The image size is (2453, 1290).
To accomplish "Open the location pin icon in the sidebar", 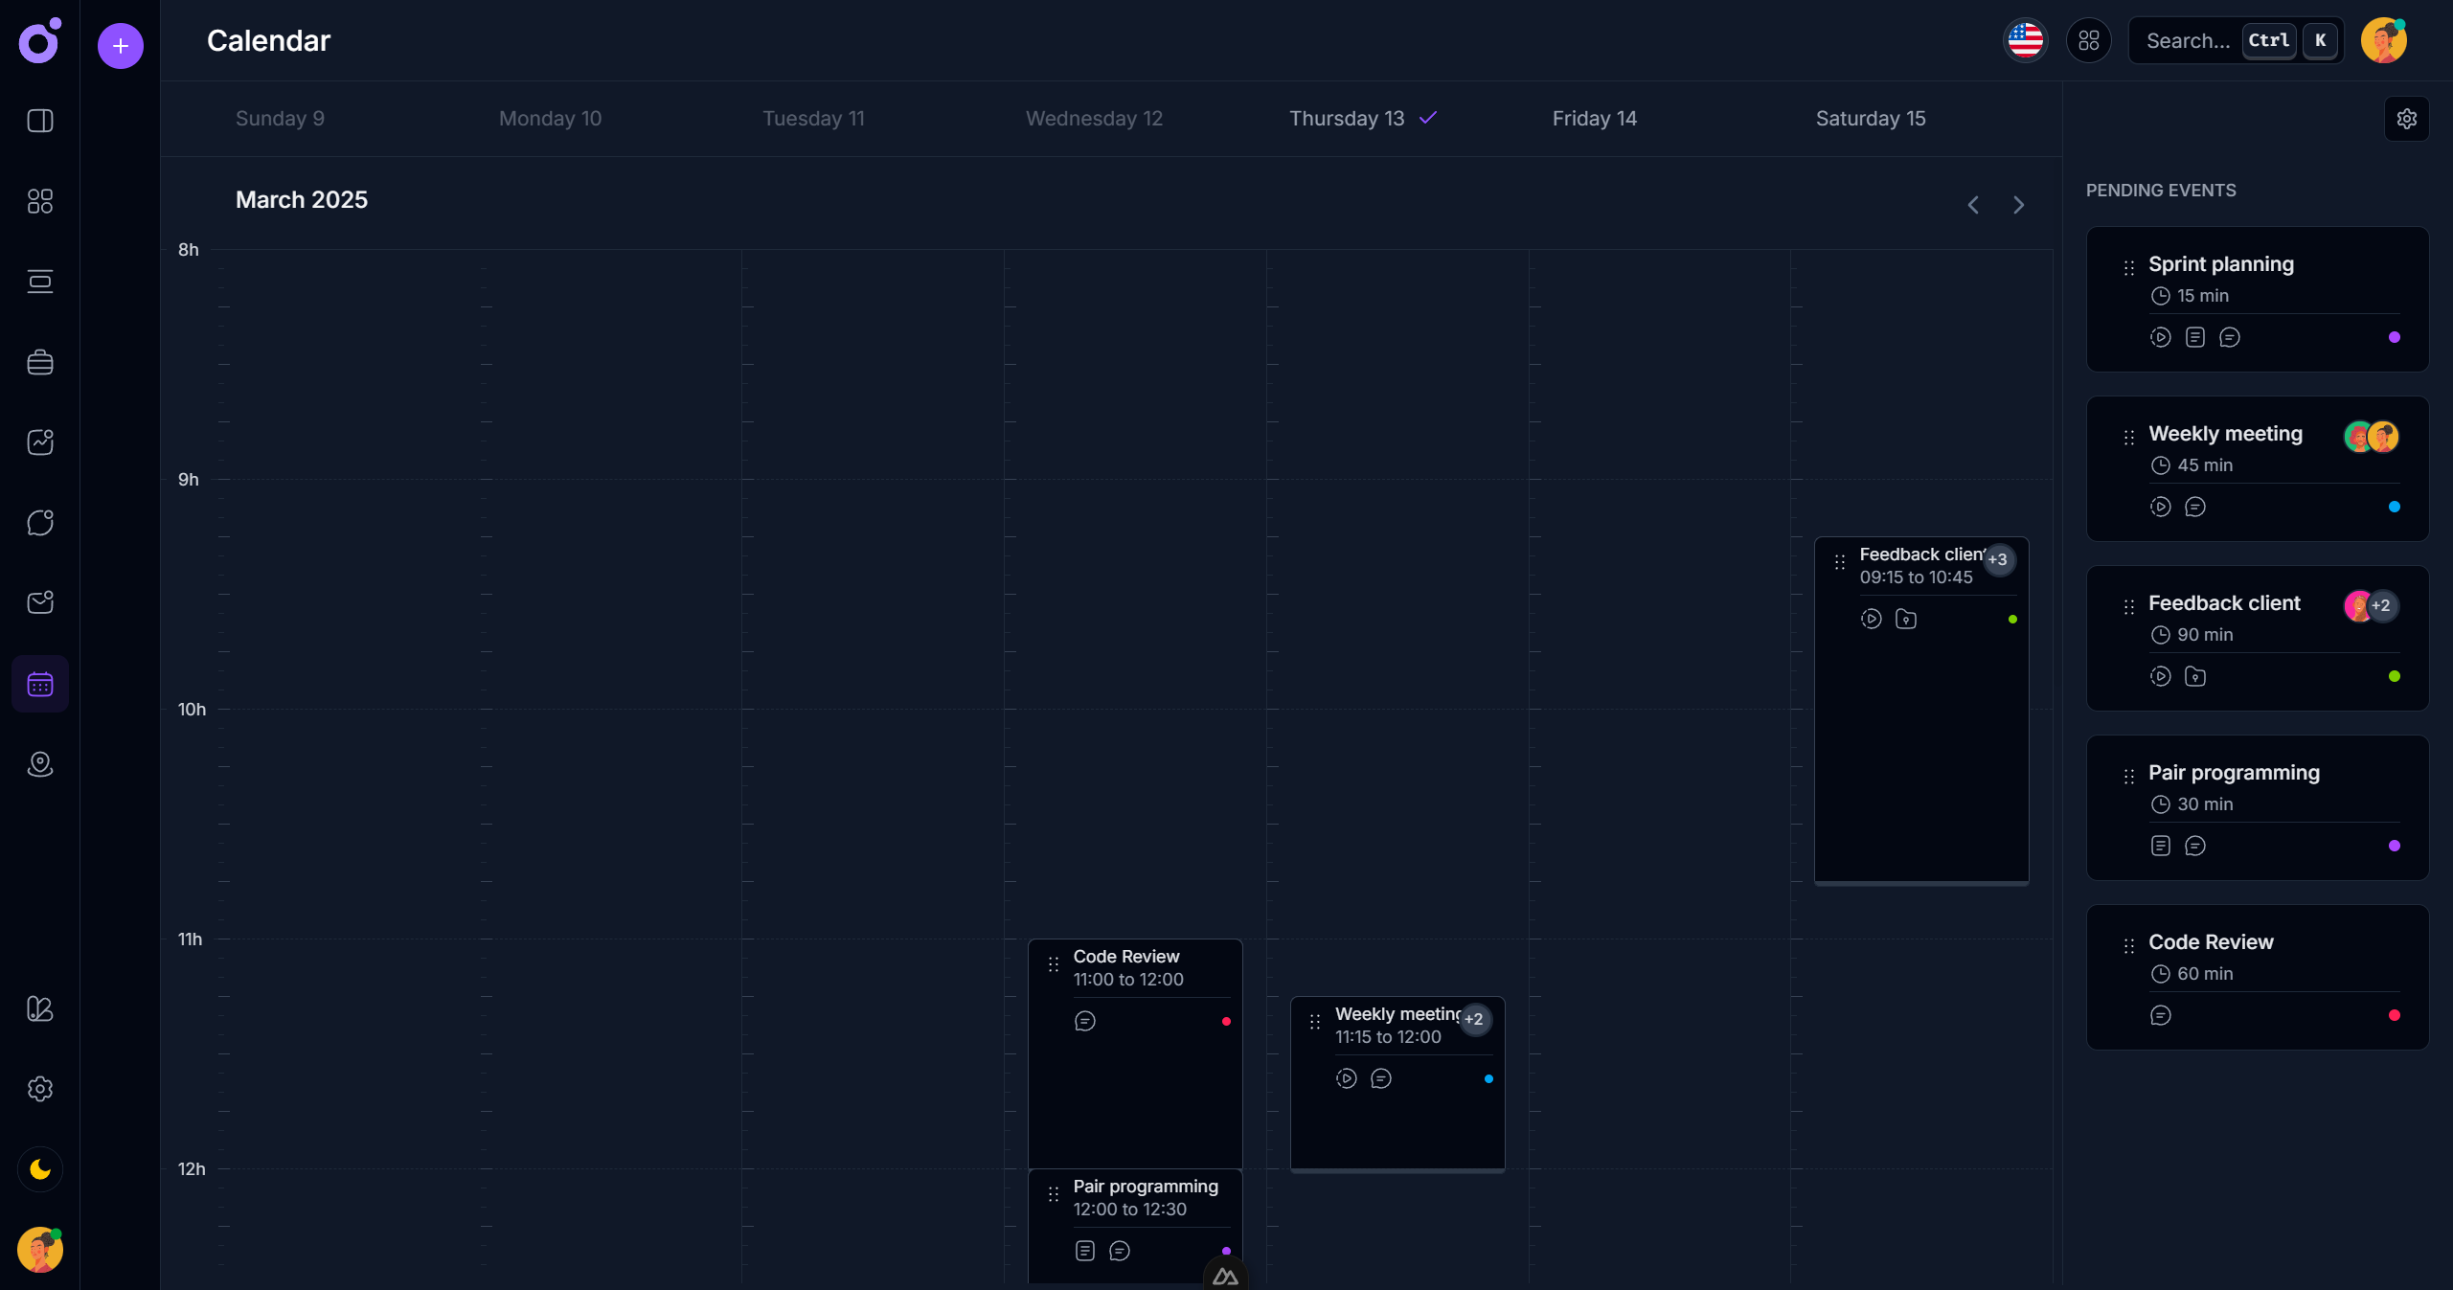I will click(39, 764).
